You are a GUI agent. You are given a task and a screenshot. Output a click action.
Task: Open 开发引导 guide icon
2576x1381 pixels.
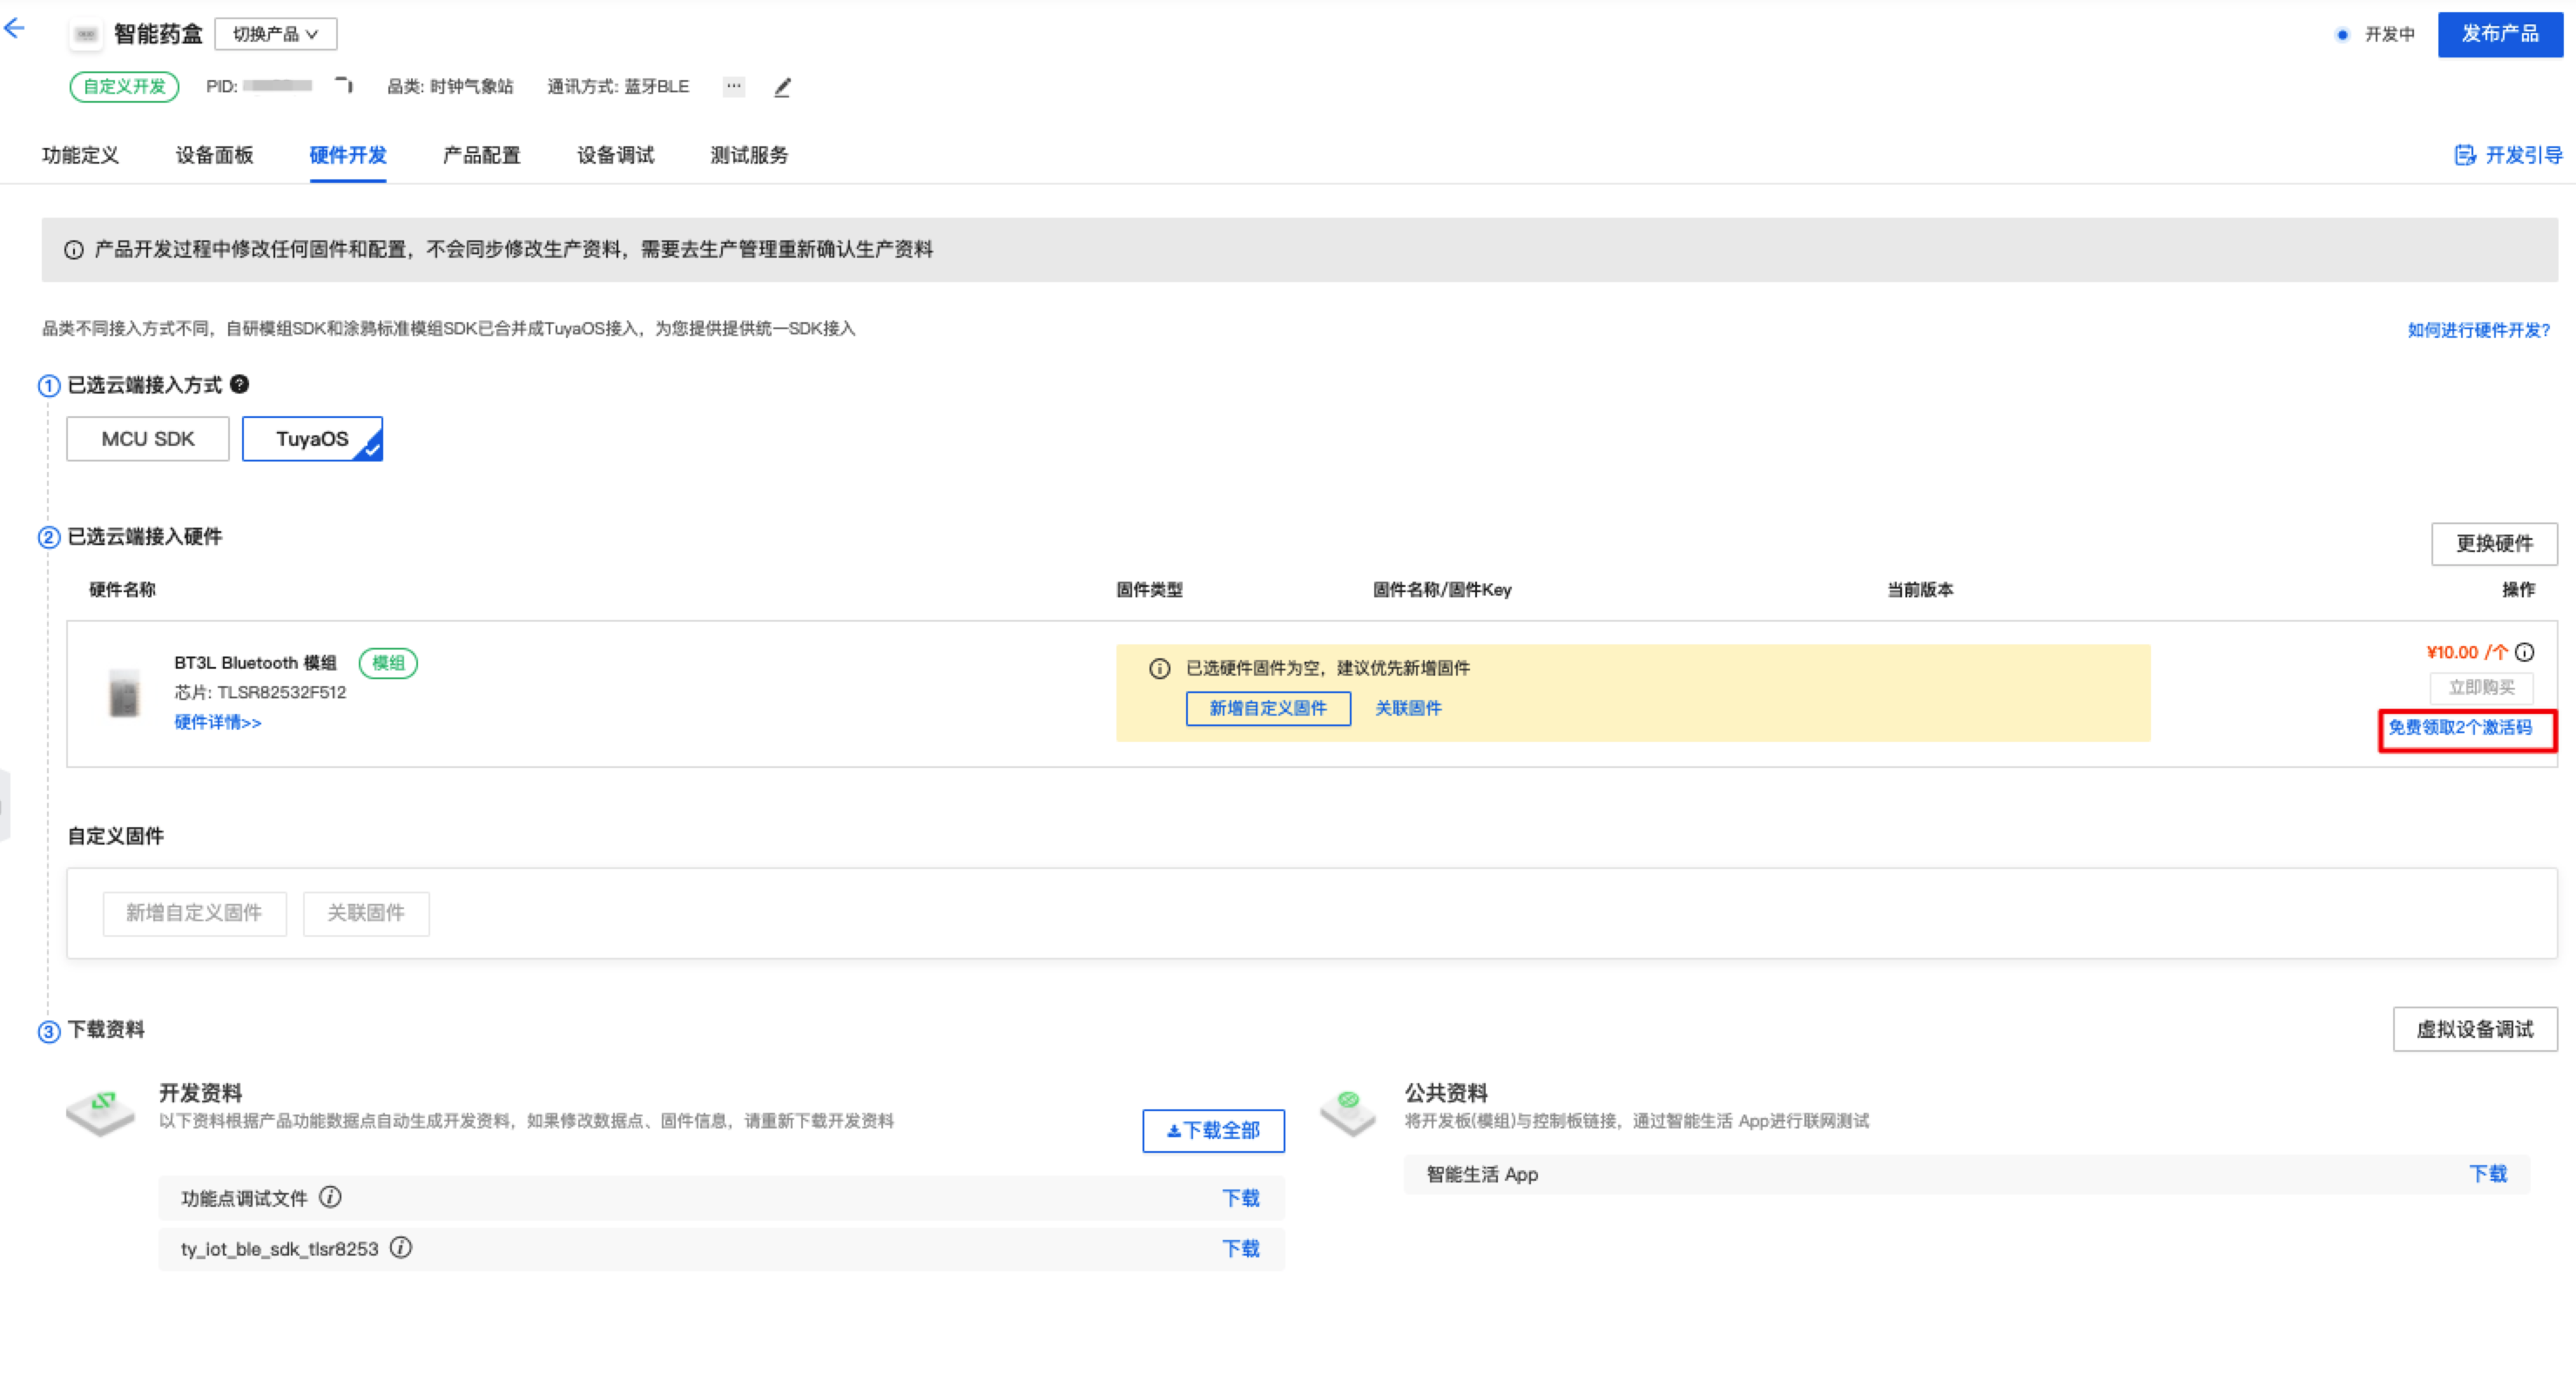click(x=2465, y=155)
